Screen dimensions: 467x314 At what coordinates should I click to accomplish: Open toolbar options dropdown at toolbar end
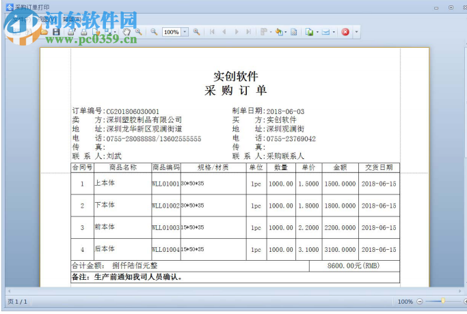356,32
